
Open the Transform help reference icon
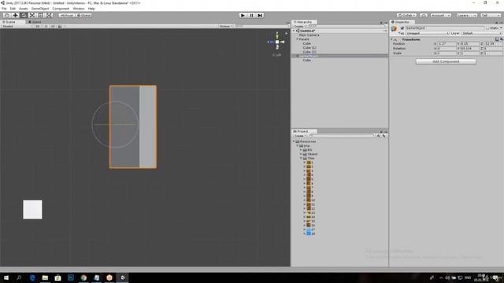click(x=497, y=39)
